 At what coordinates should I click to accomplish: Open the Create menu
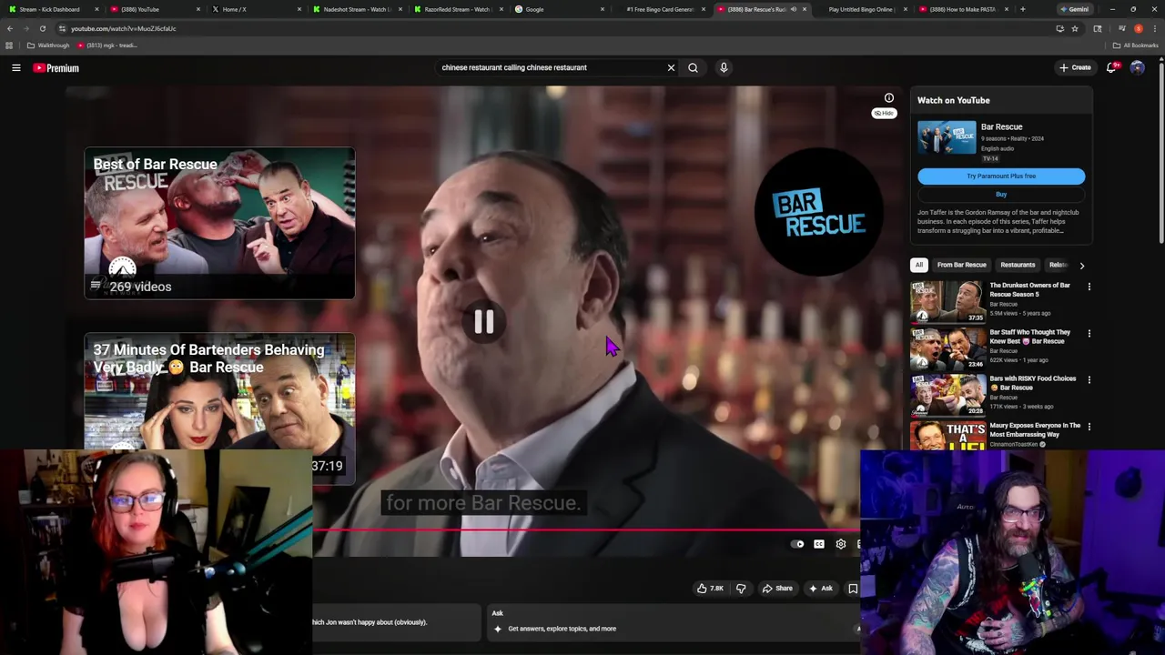[1075, 67]
